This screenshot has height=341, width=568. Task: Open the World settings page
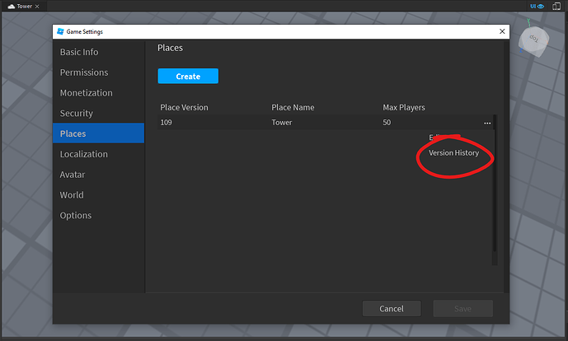pyautogui.click(x=72, y=195)
